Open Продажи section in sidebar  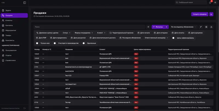(x=14, y=16)
